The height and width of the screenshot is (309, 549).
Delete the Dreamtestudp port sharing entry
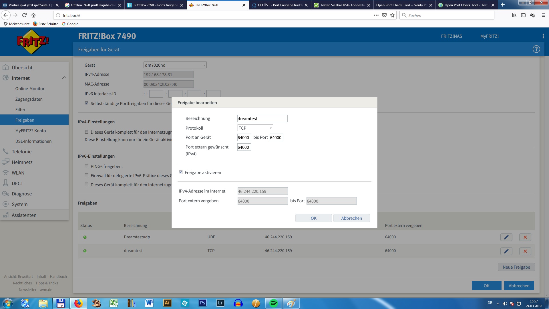pos(525,237)
